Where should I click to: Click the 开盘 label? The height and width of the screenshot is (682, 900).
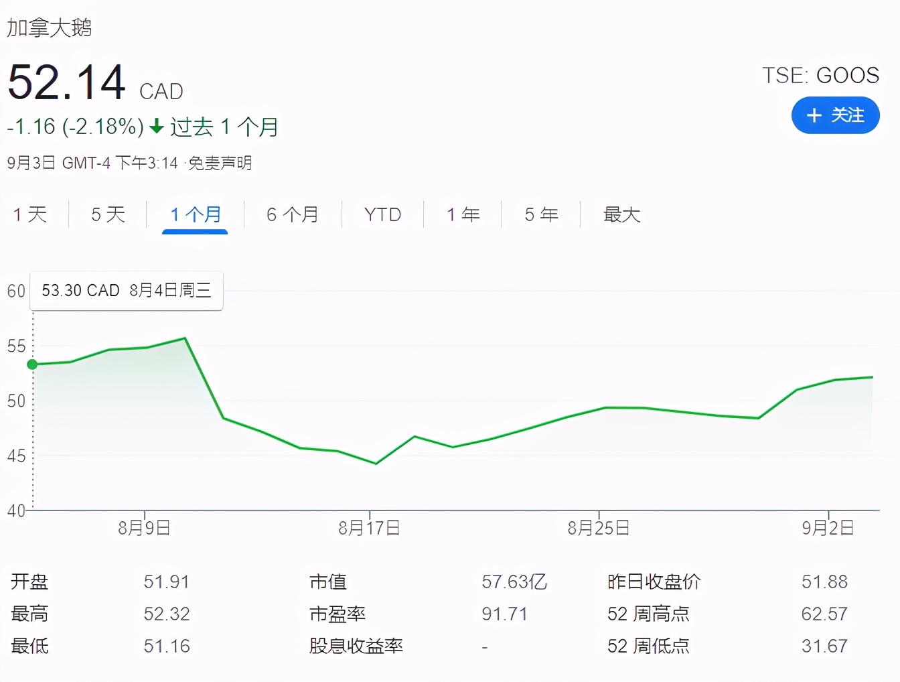tap(29, 582)
